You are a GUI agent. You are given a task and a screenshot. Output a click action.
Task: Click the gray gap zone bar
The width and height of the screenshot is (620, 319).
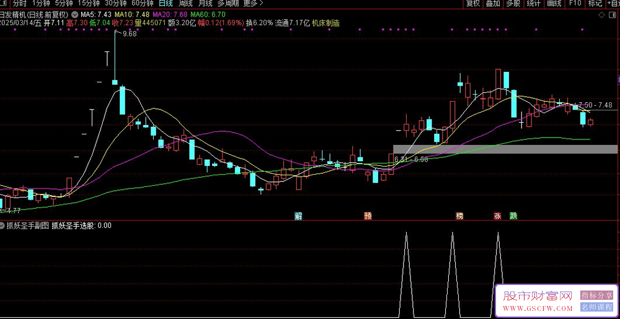[x=505, y=149]
